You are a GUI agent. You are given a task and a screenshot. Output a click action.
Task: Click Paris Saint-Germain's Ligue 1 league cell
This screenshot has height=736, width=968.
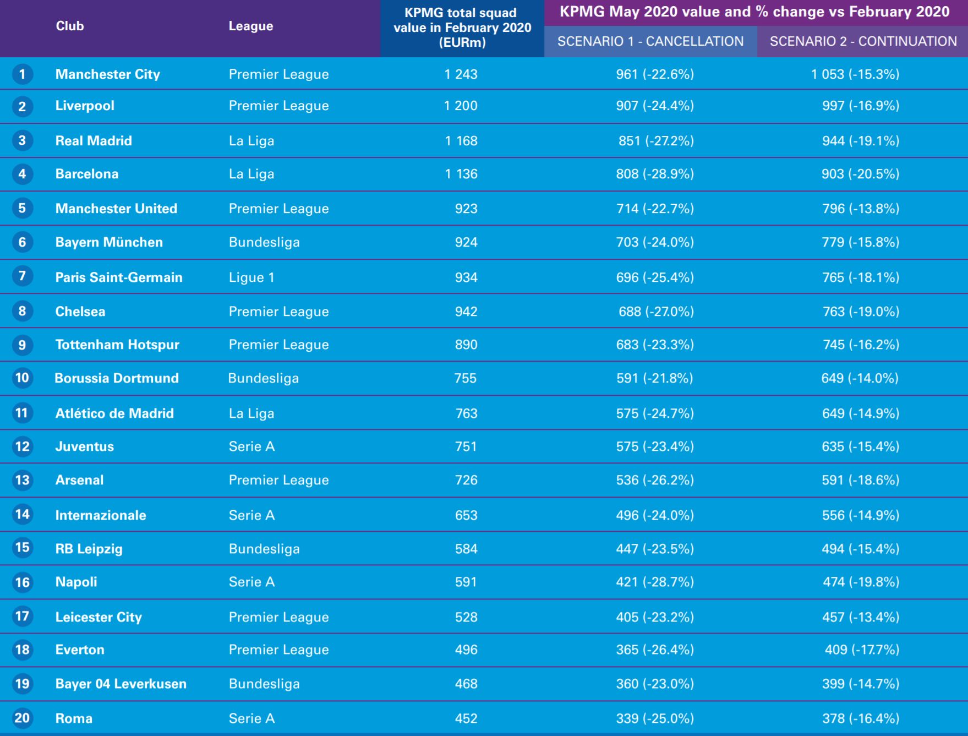[x=251, y=277]
